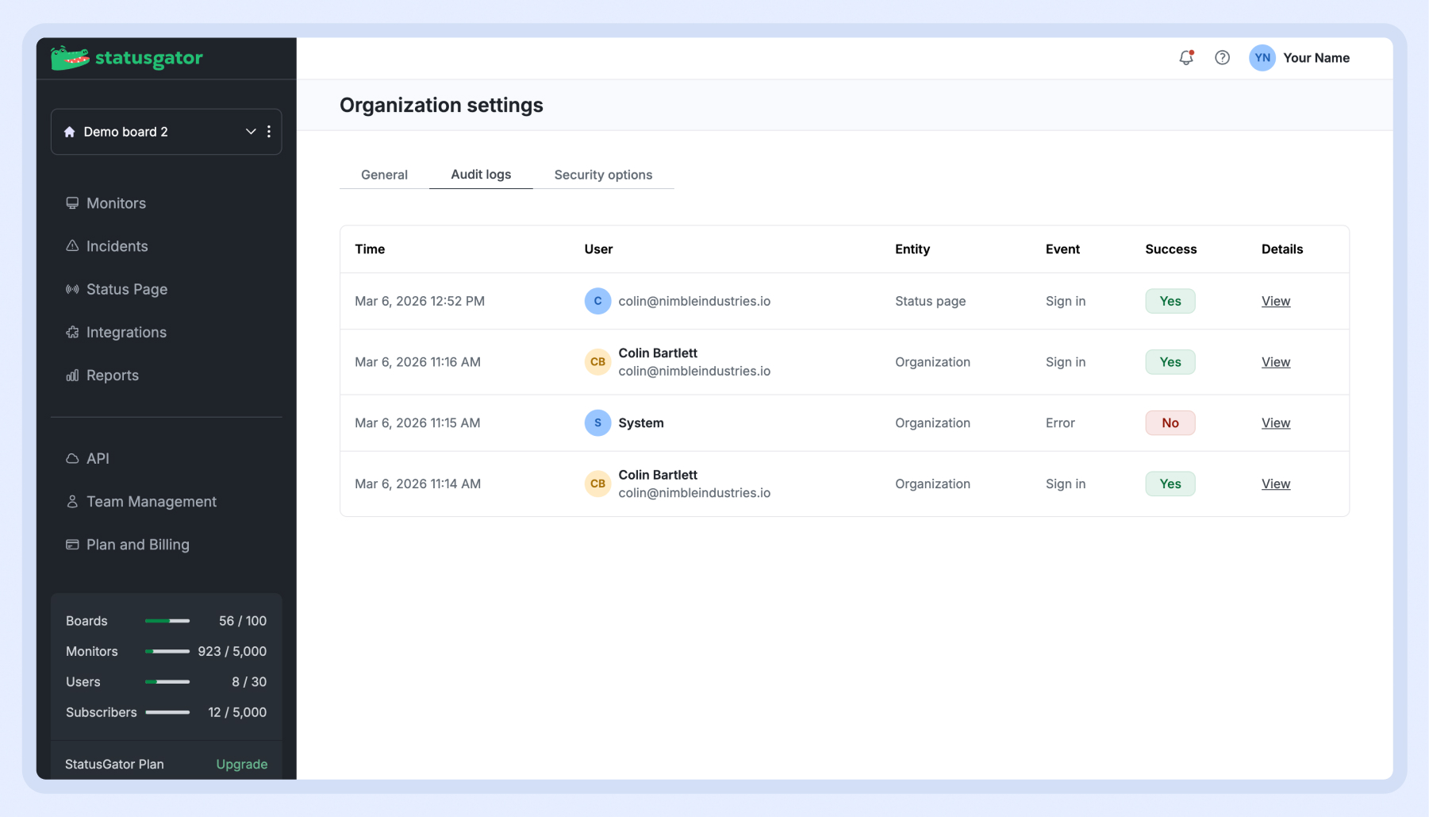Image resolution: width=1429 pixels, height=817 pixels.
Task: Open the help question mark icon
Action: click(x=1222, y=57)
